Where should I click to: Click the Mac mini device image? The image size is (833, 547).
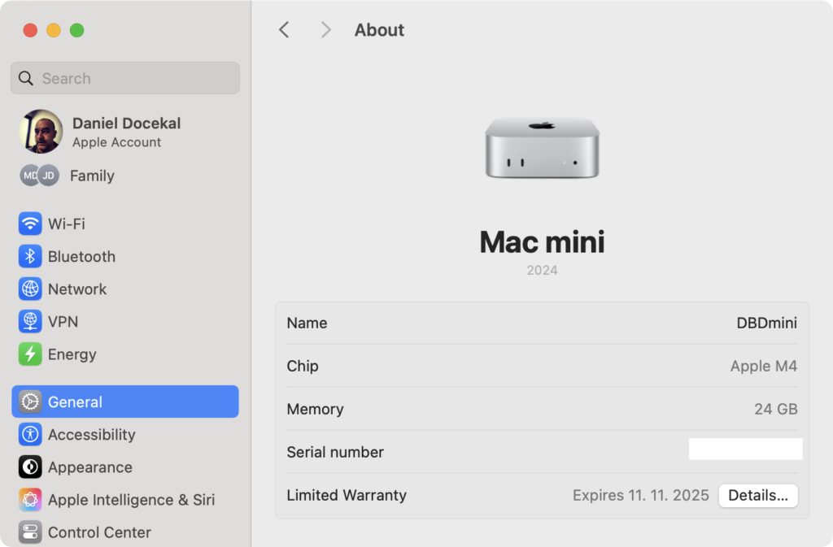click(542, 148)
